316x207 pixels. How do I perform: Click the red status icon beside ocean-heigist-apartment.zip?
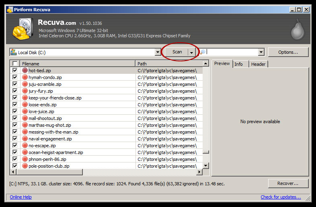(25, 152)
